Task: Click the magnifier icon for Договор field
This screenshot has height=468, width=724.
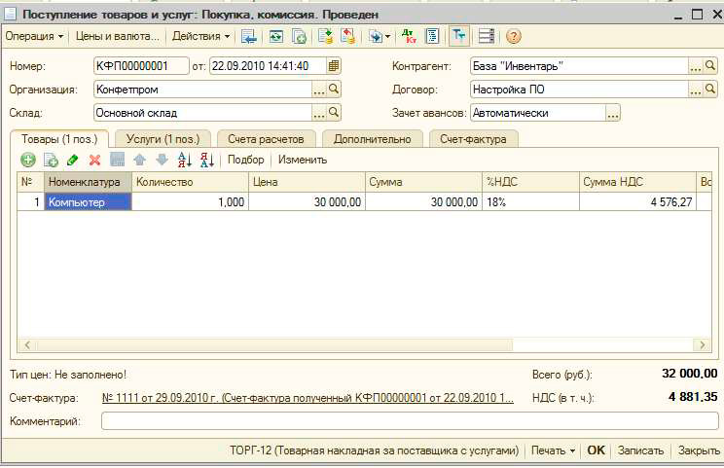Action: 710,89
